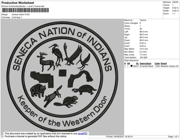
Task: Click the 'Code' column header
Action: (157, 64)
